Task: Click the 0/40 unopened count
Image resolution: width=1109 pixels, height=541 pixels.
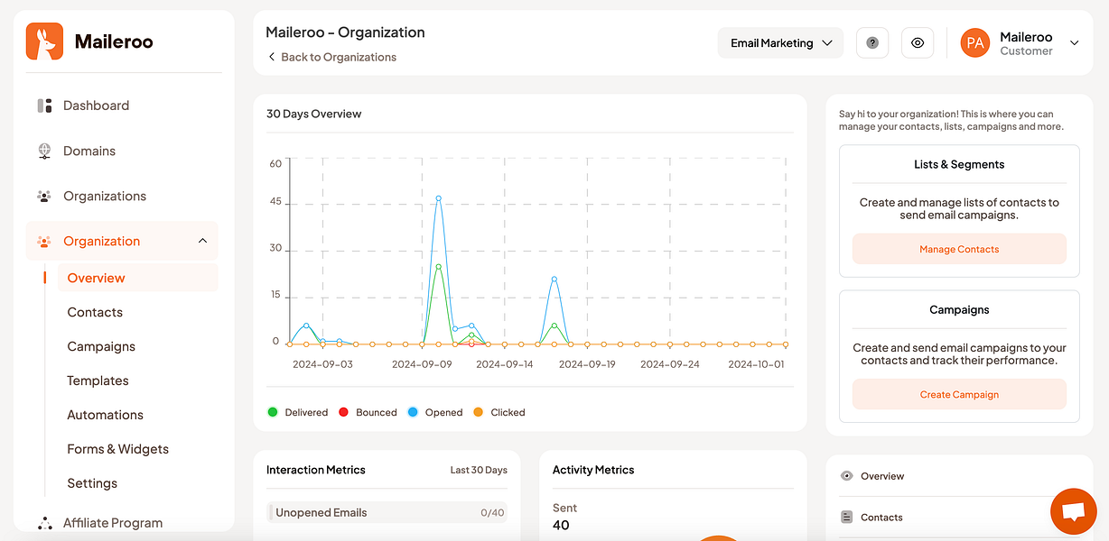Action: tap(492, 513)
